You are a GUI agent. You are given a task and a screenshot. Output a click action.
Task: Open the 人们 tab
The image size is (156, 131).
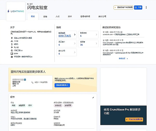pyautogui.click(x=57, y=16)
